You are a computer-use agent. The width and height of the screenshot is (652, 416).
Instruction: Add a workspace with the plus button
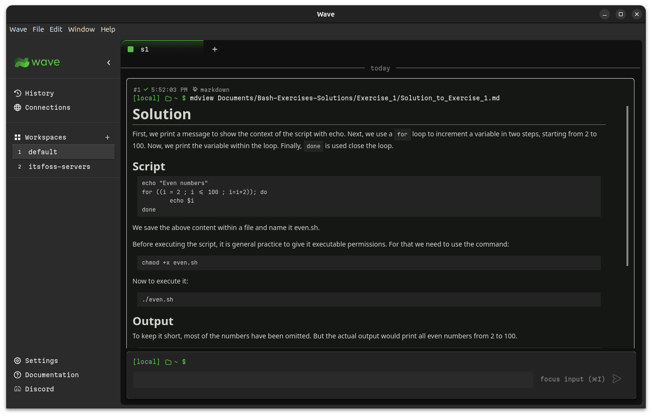[x=107, y=137]
